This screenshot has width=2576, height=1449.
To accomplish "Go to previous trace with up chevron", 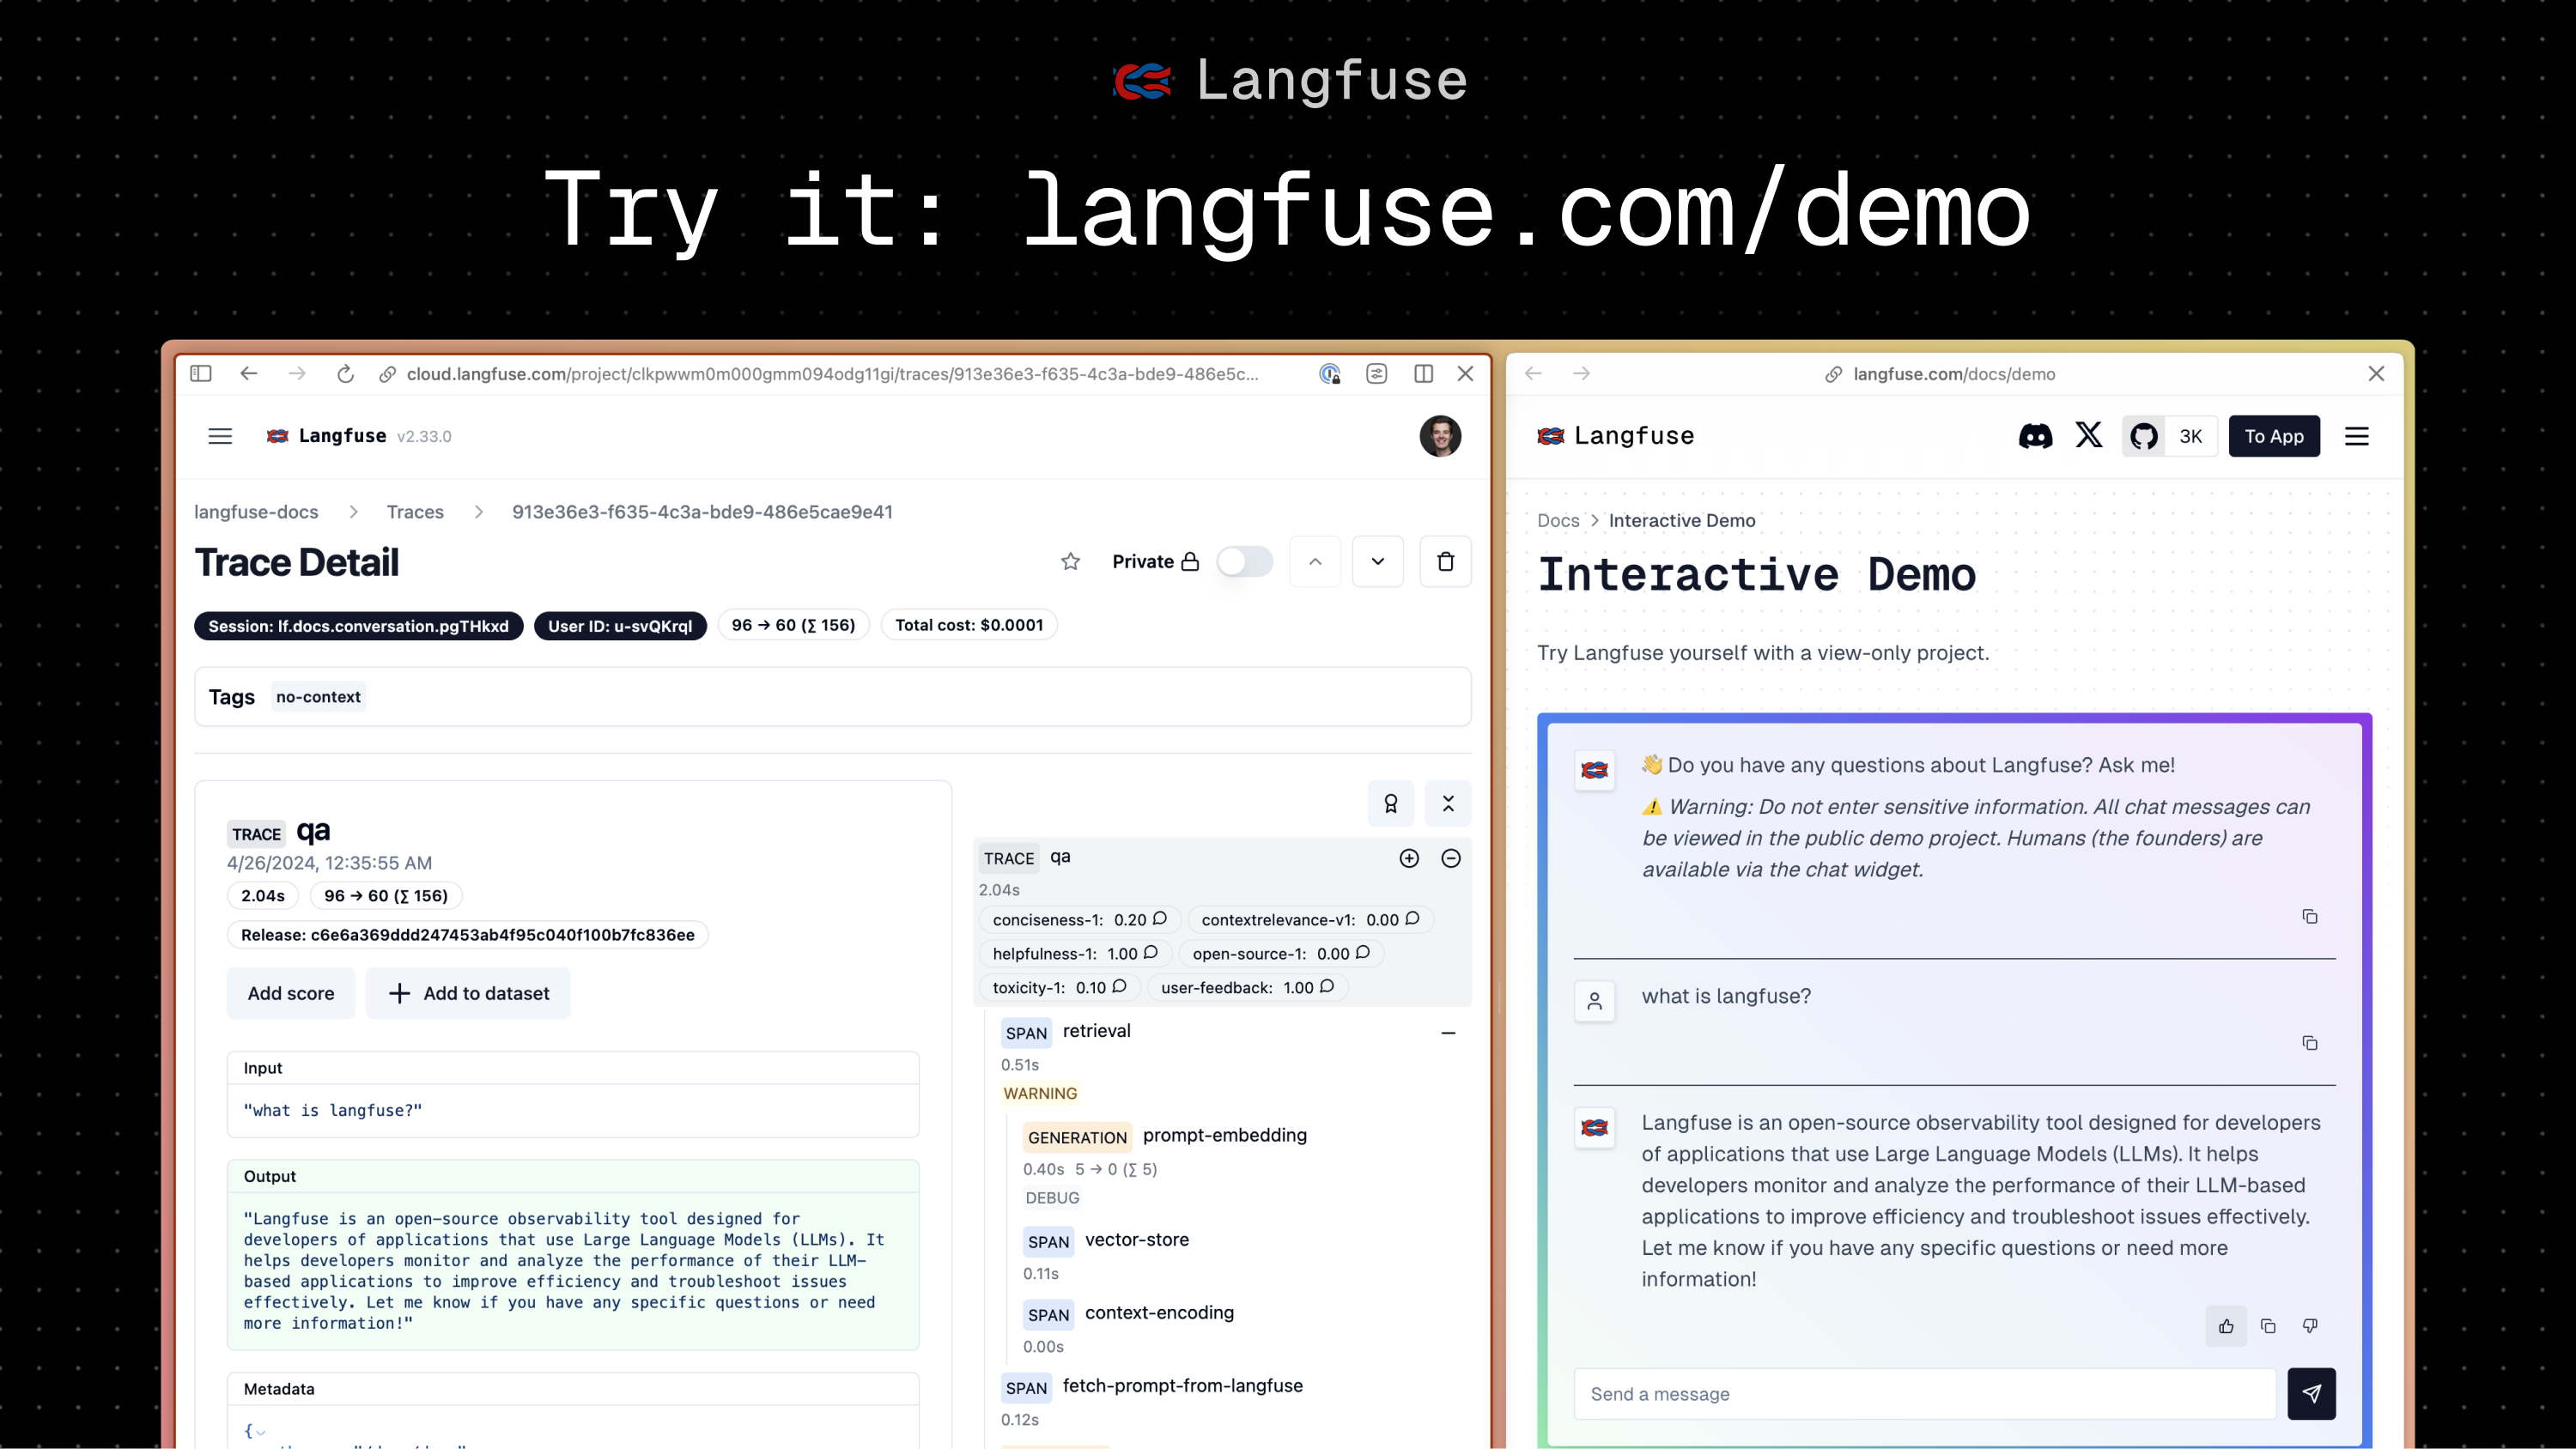I will (x=1315, y=562).
